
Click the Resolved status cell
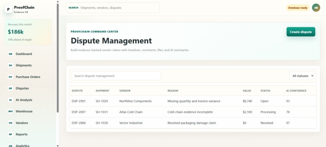(267, 123)
